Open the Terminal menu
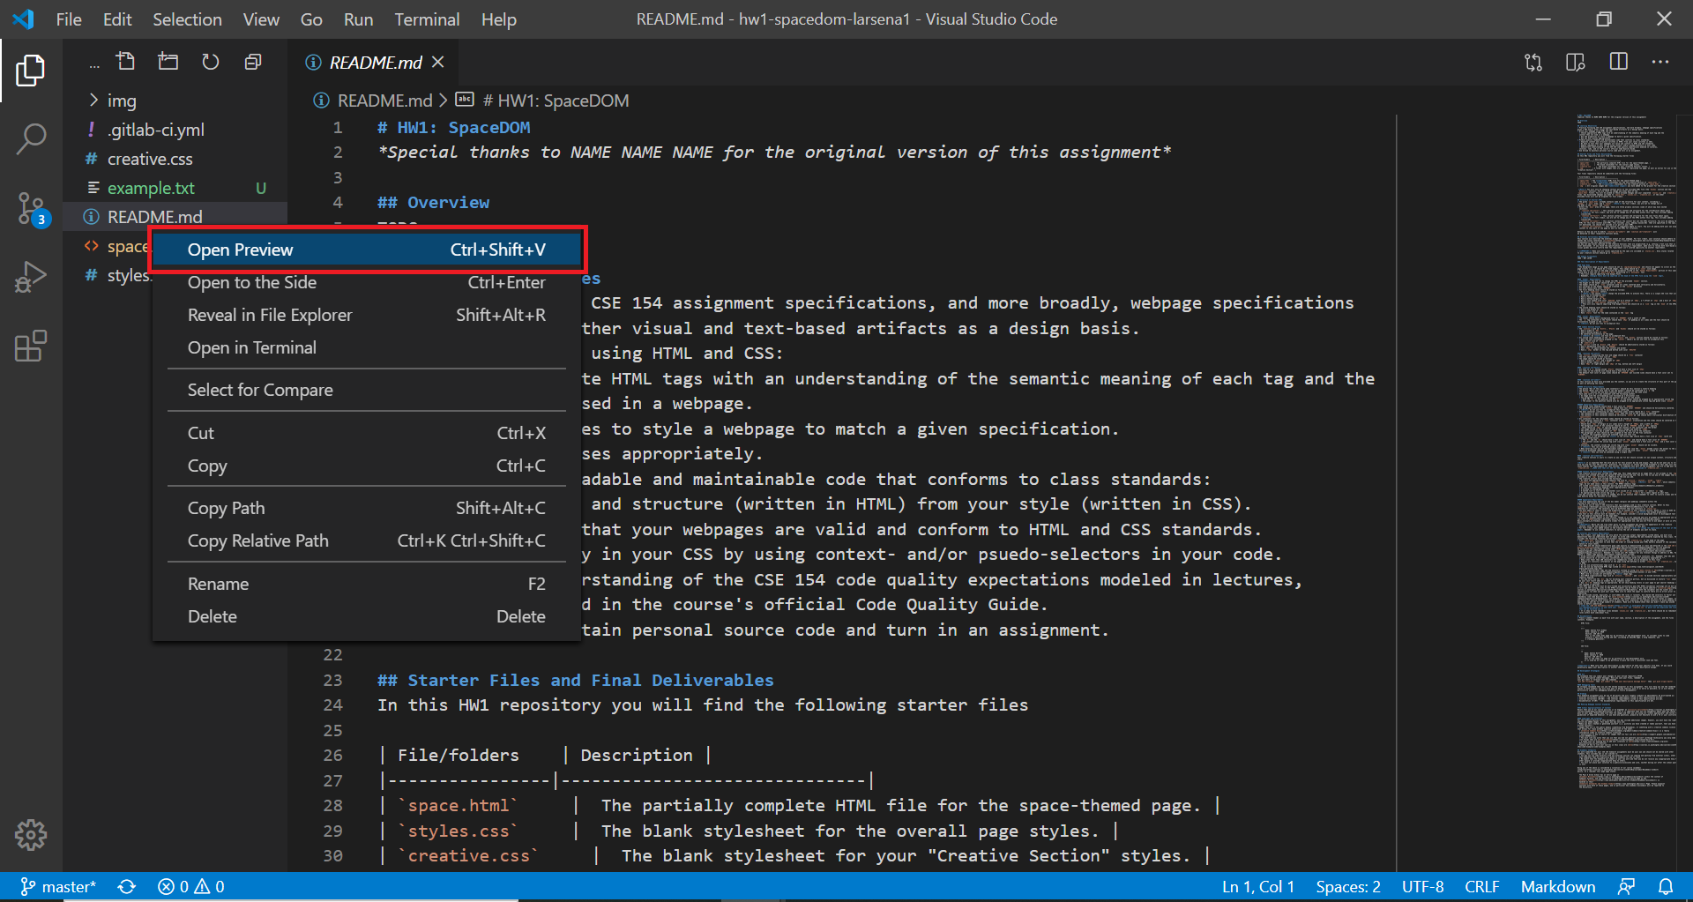 coord(426,19)
